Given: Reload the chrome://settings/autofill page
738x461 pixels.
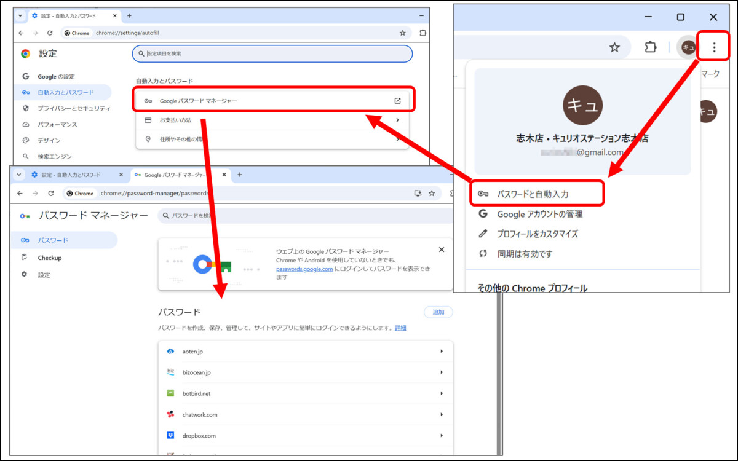Looking at the screenshot, I should 50,33.
